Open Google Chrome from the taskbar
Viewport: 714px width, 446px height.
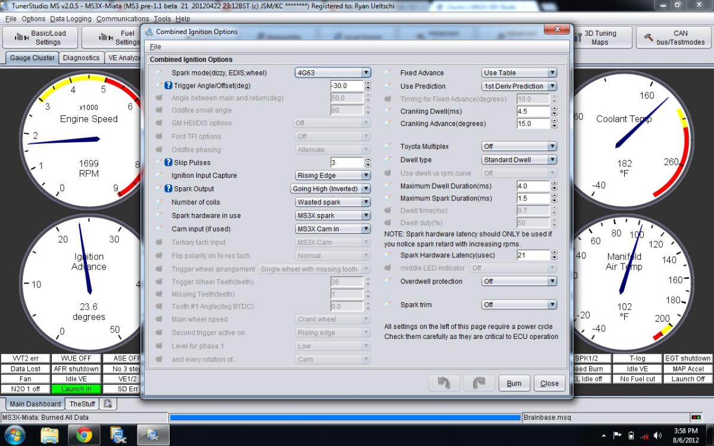pos(84,435)
